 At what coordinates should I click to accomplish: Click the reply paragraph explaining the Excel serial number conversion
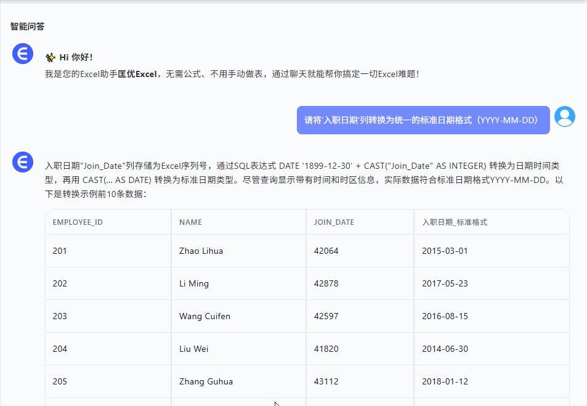coord(304,180)
